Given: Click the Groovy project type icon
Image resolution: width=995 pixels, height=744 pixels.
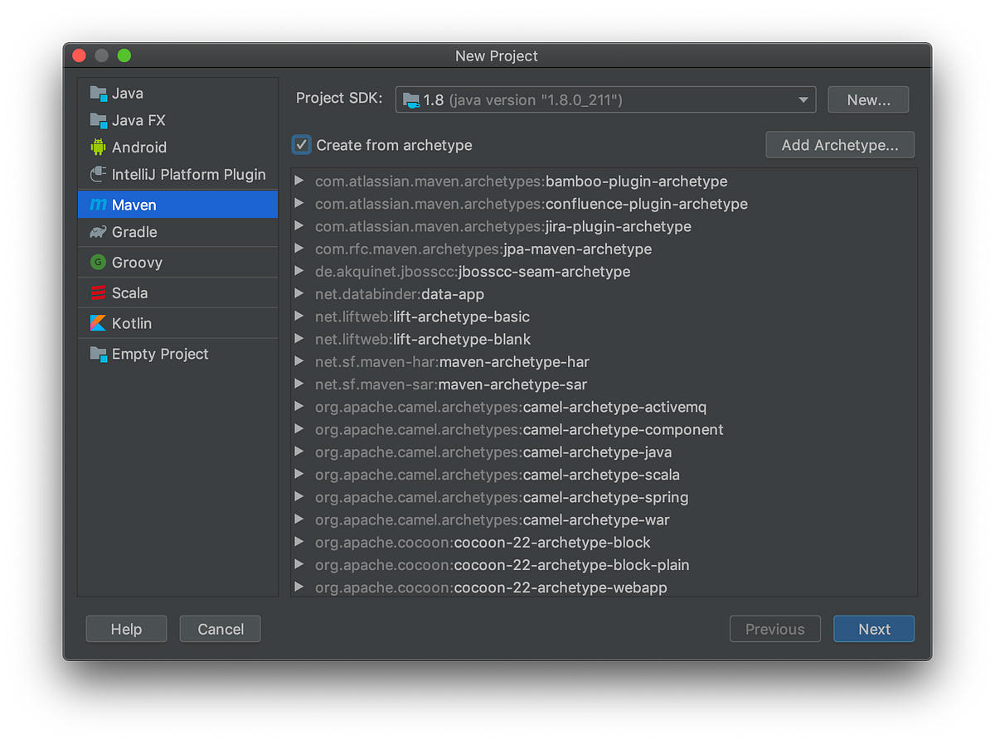Looking at the screenshot, I should 99,263.
